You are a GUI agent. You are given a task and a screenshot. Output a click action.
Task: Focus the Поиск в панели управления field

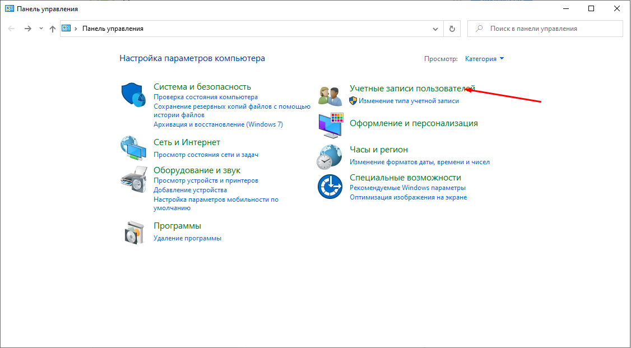click(545, 29)
